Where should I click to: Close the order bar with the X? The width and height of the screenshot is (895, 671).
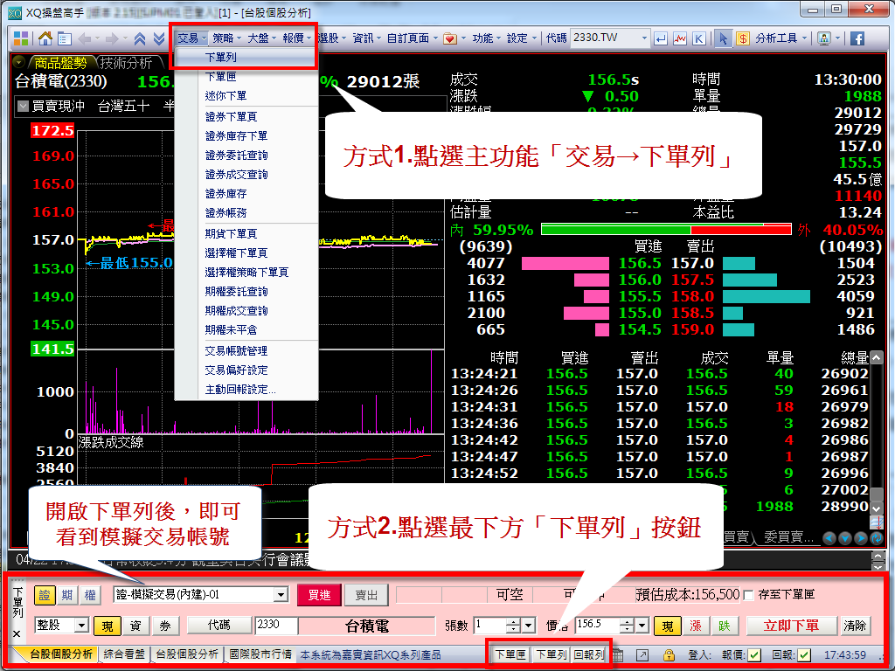click(16, 633)
